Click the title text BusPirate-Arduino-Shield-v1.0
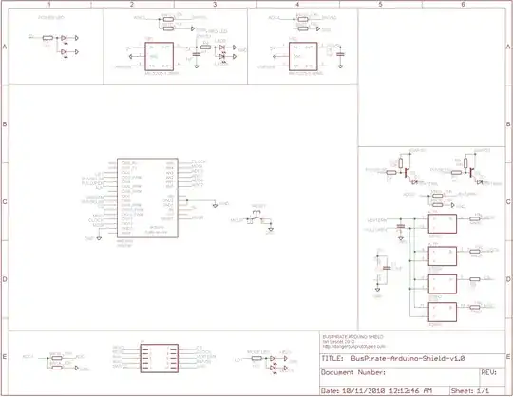Viewport: 513px width, 397px height. [x=408, y=358]
